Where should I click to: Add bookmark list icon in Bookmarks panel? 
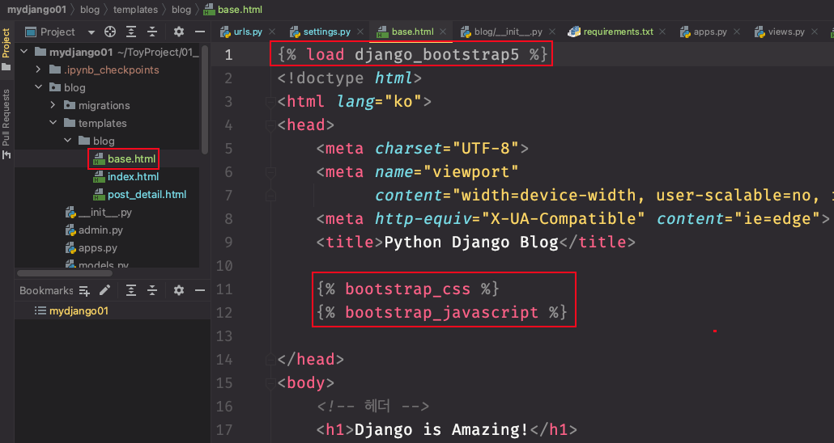[x=84, y=290]
